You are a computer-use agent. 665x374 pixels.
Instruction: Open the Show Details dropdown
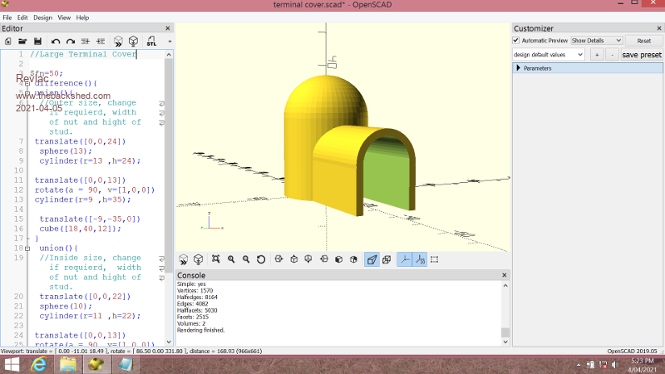(x=596, y=40)
